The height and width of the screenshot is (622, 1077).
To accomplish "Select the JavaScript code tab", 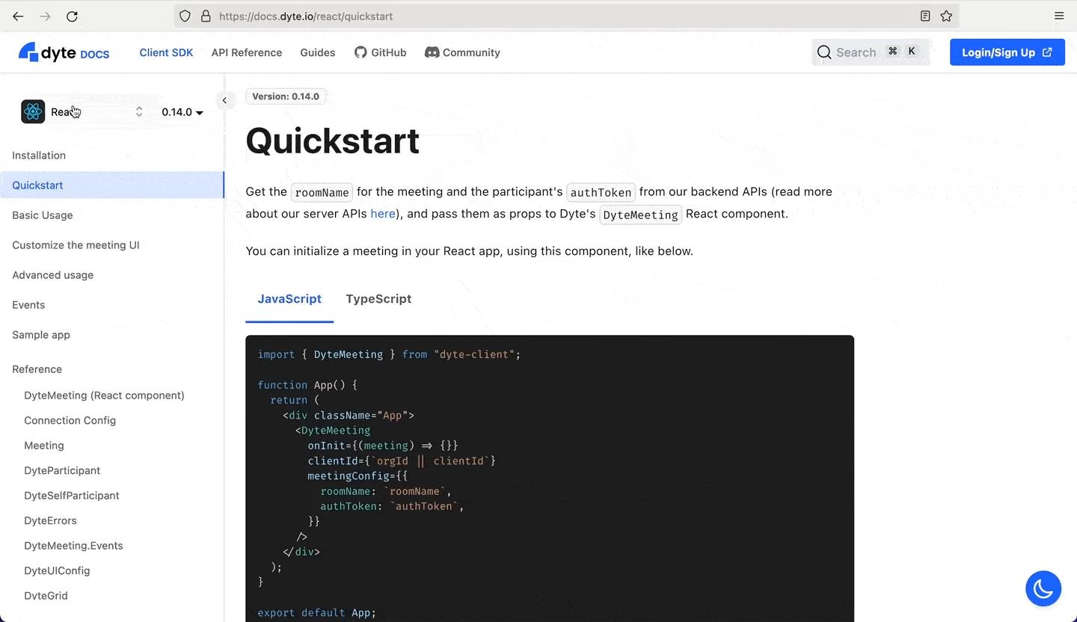I will (289, 299).
